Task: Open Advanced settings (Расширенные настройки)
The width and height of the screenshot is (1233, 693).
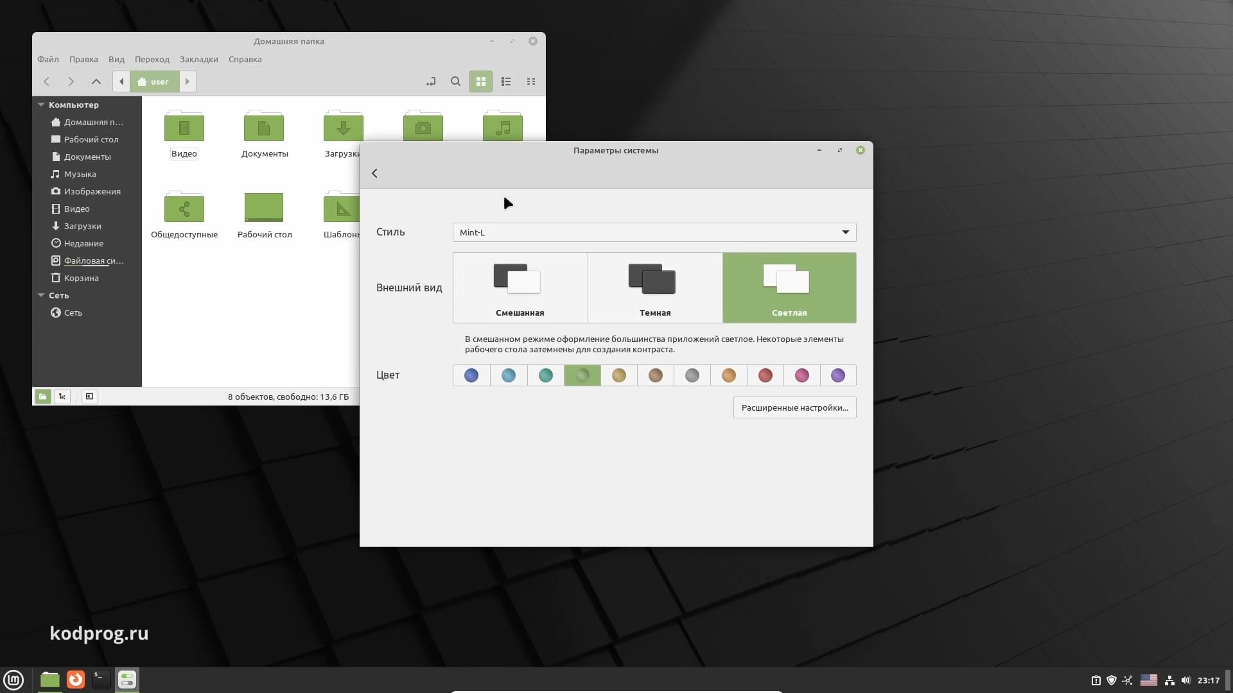Action: (795, 407)
